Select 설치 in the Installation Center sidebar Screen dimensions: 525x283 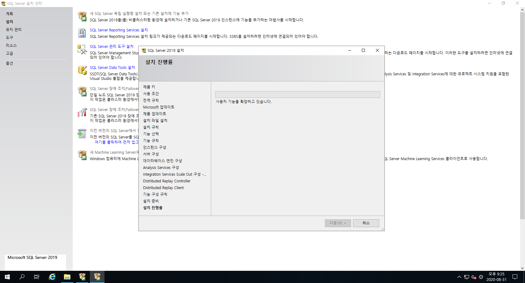9,22
